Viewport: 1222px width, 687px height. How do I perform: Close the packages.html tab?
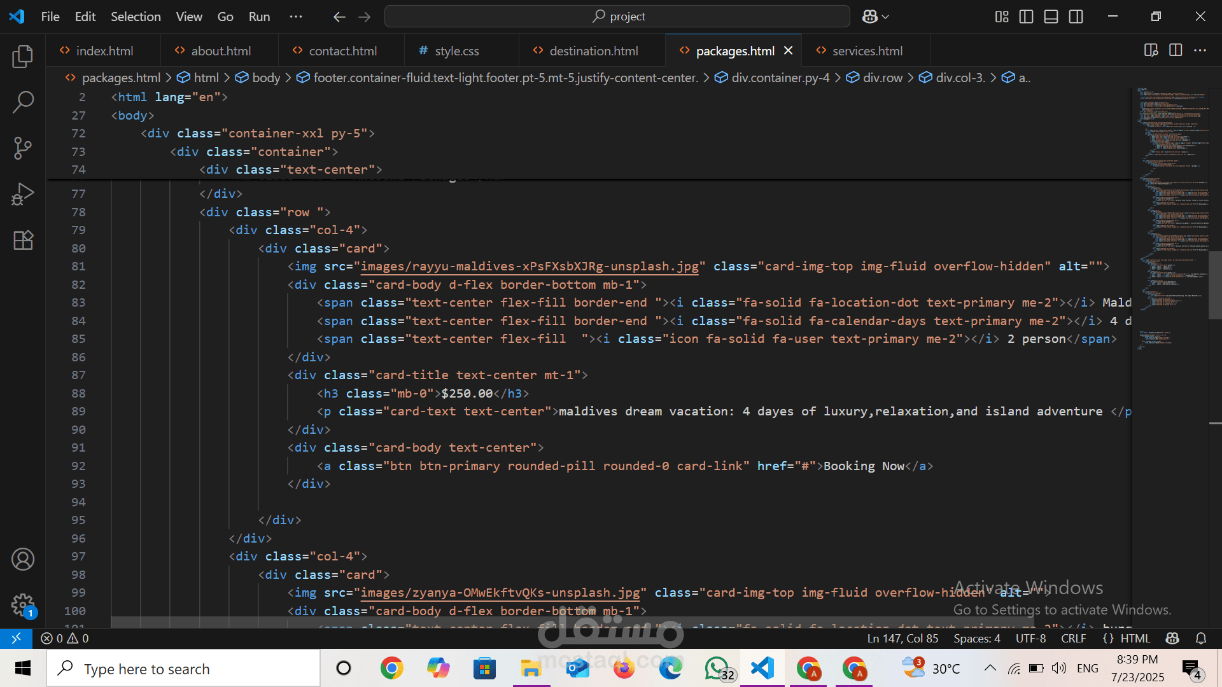coord(788,50)
